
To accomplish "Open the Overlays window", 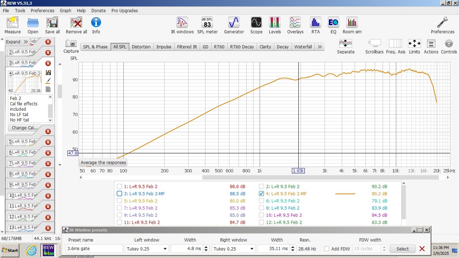I will click(295, 23).
